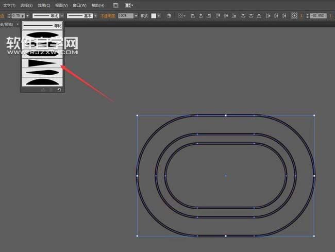
Task: Open the arrange documents dropdown in menu bar
Action: coord(129,5)
